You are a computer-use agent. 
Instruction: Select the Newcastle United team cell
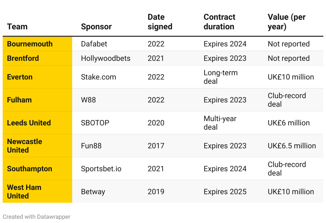25,146
